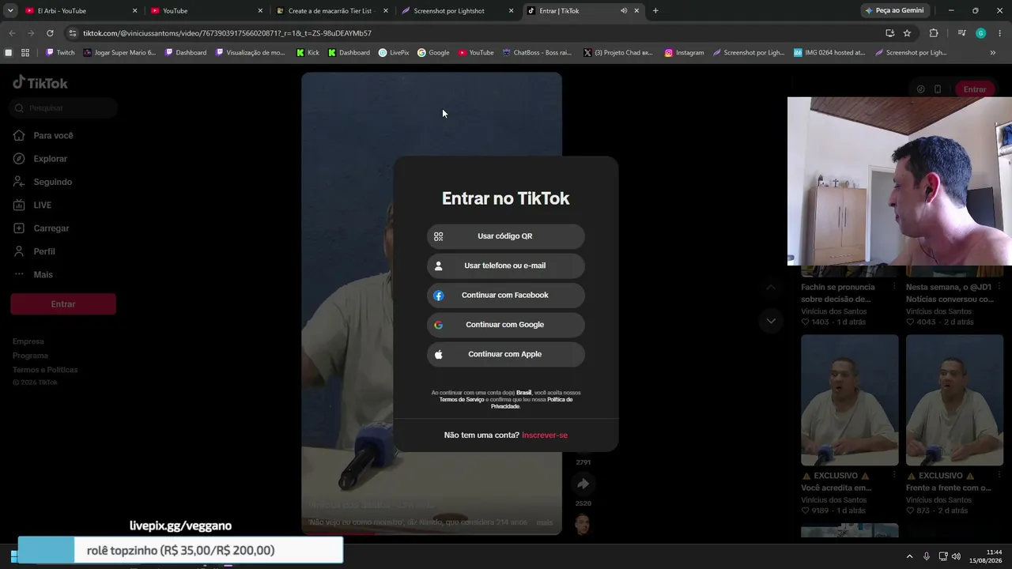Viewport: 1012px width, 569px height.
Task: Open the browser extensions puzzle icon
Action: (x=934, y=33)
